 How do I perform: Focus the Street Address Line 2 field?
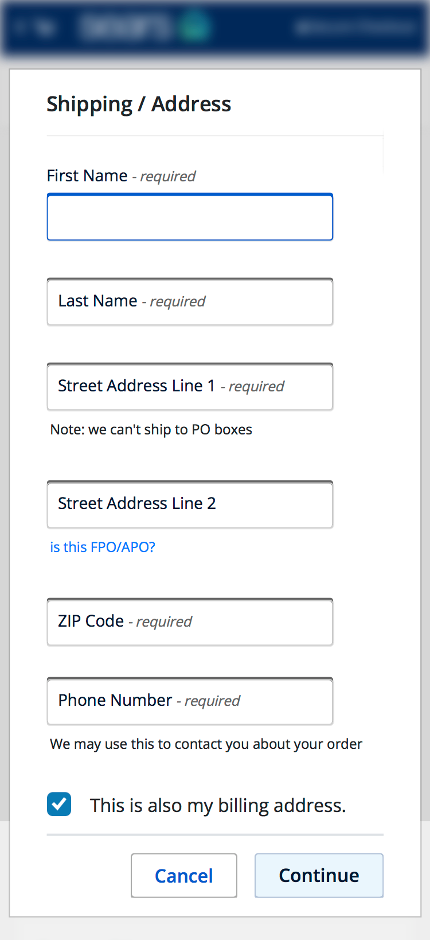189,504
